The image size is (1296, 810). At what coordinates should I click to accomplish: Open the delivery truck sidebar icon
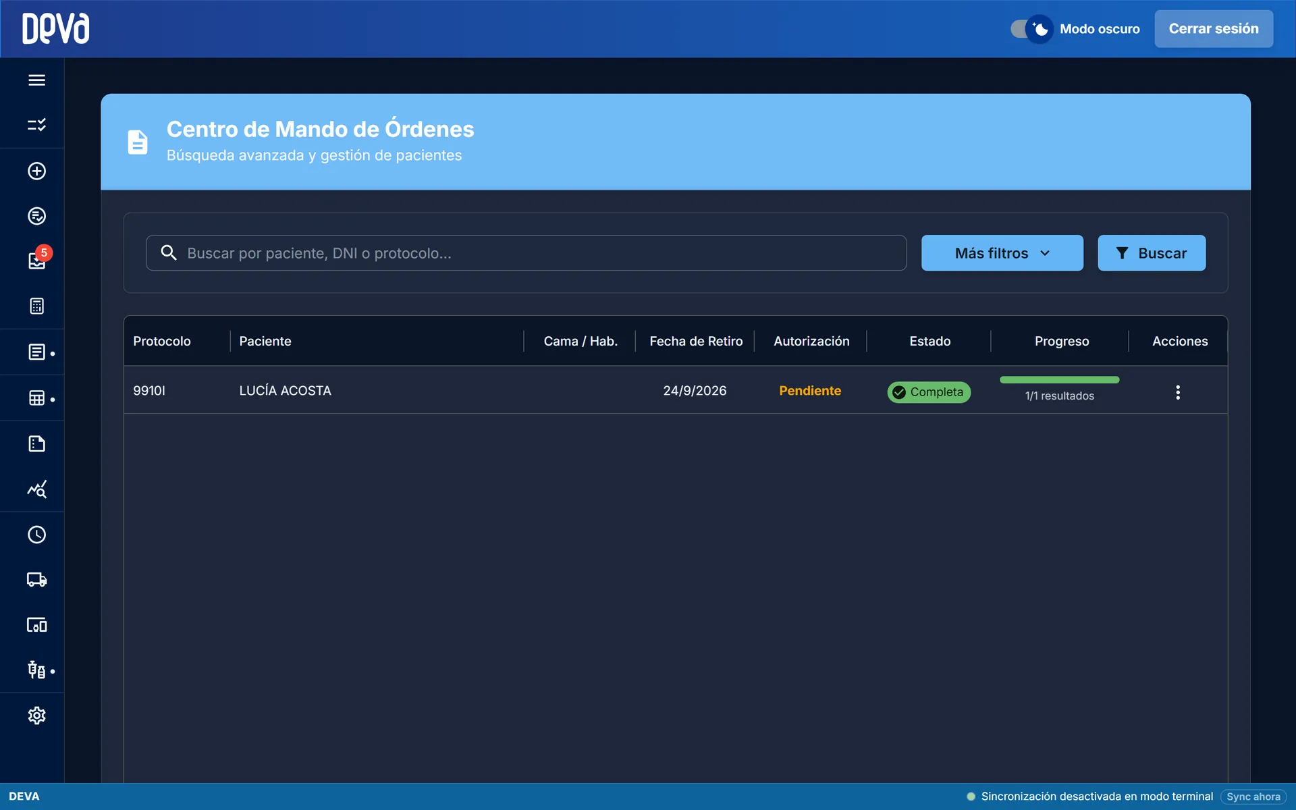pyautogui.click(x=36, y=580)
